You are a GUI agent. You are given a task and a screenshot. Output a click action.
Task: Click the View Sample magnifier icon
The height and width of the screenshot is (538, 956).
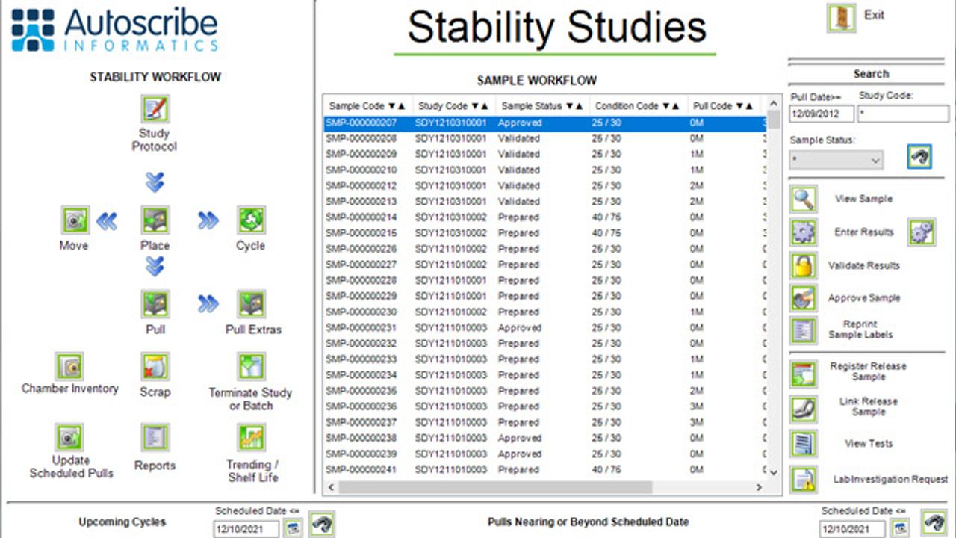pyautogui.click(x=804, y=200)
